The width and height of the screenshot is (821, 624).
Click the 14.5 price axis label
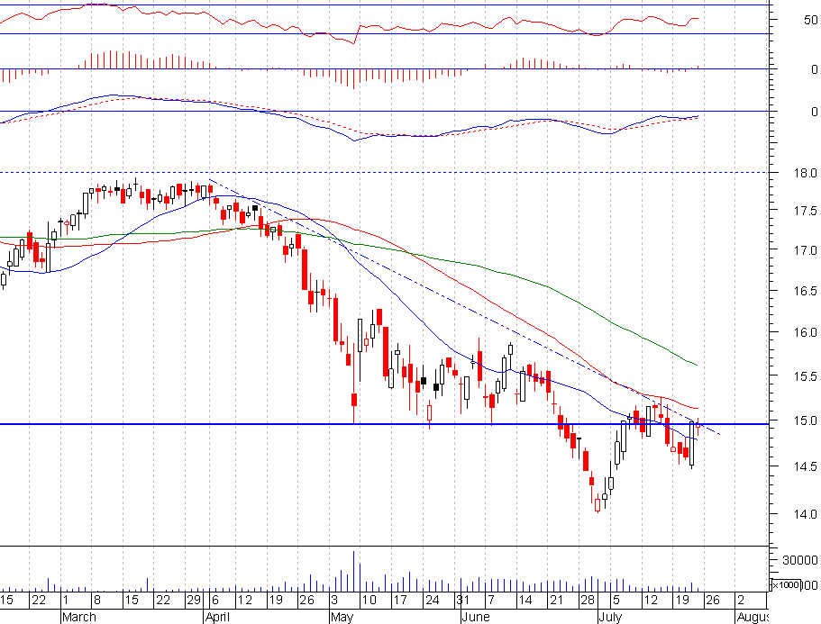806,466
